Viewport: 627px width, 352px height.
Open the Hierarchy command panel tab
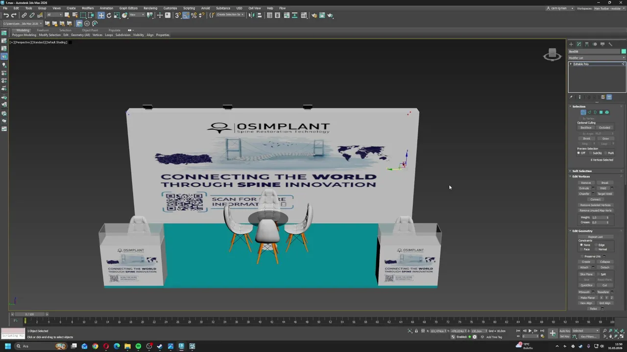point(586,44)
